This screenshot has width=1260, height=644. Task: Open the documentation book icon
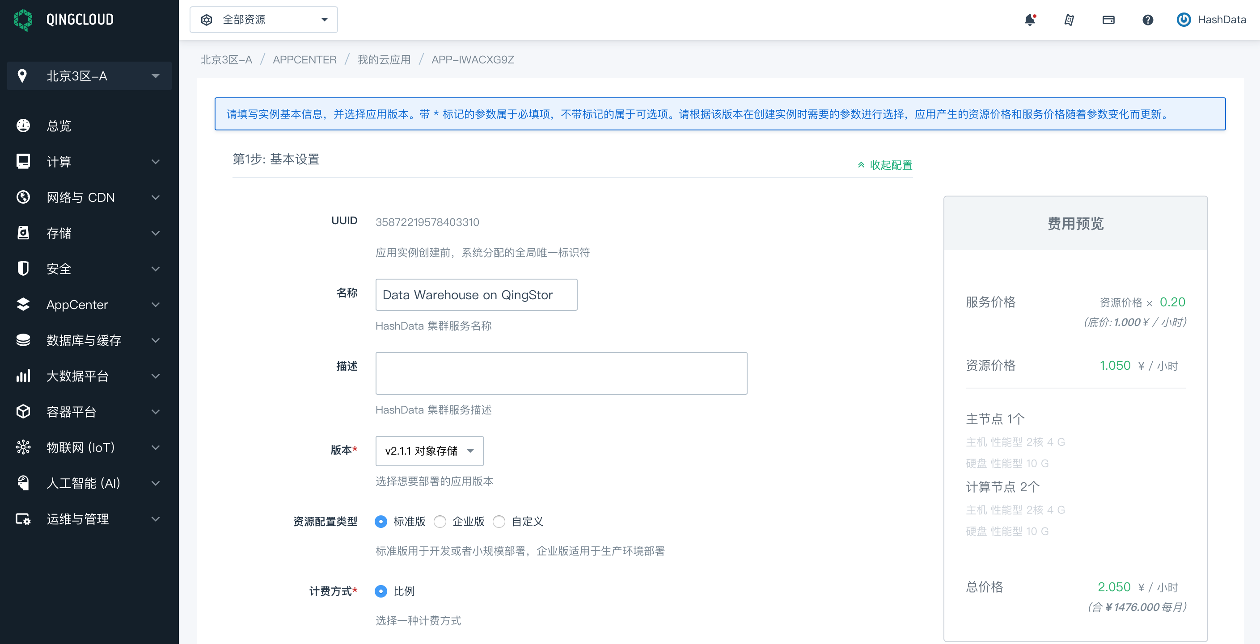point(1069,20)
